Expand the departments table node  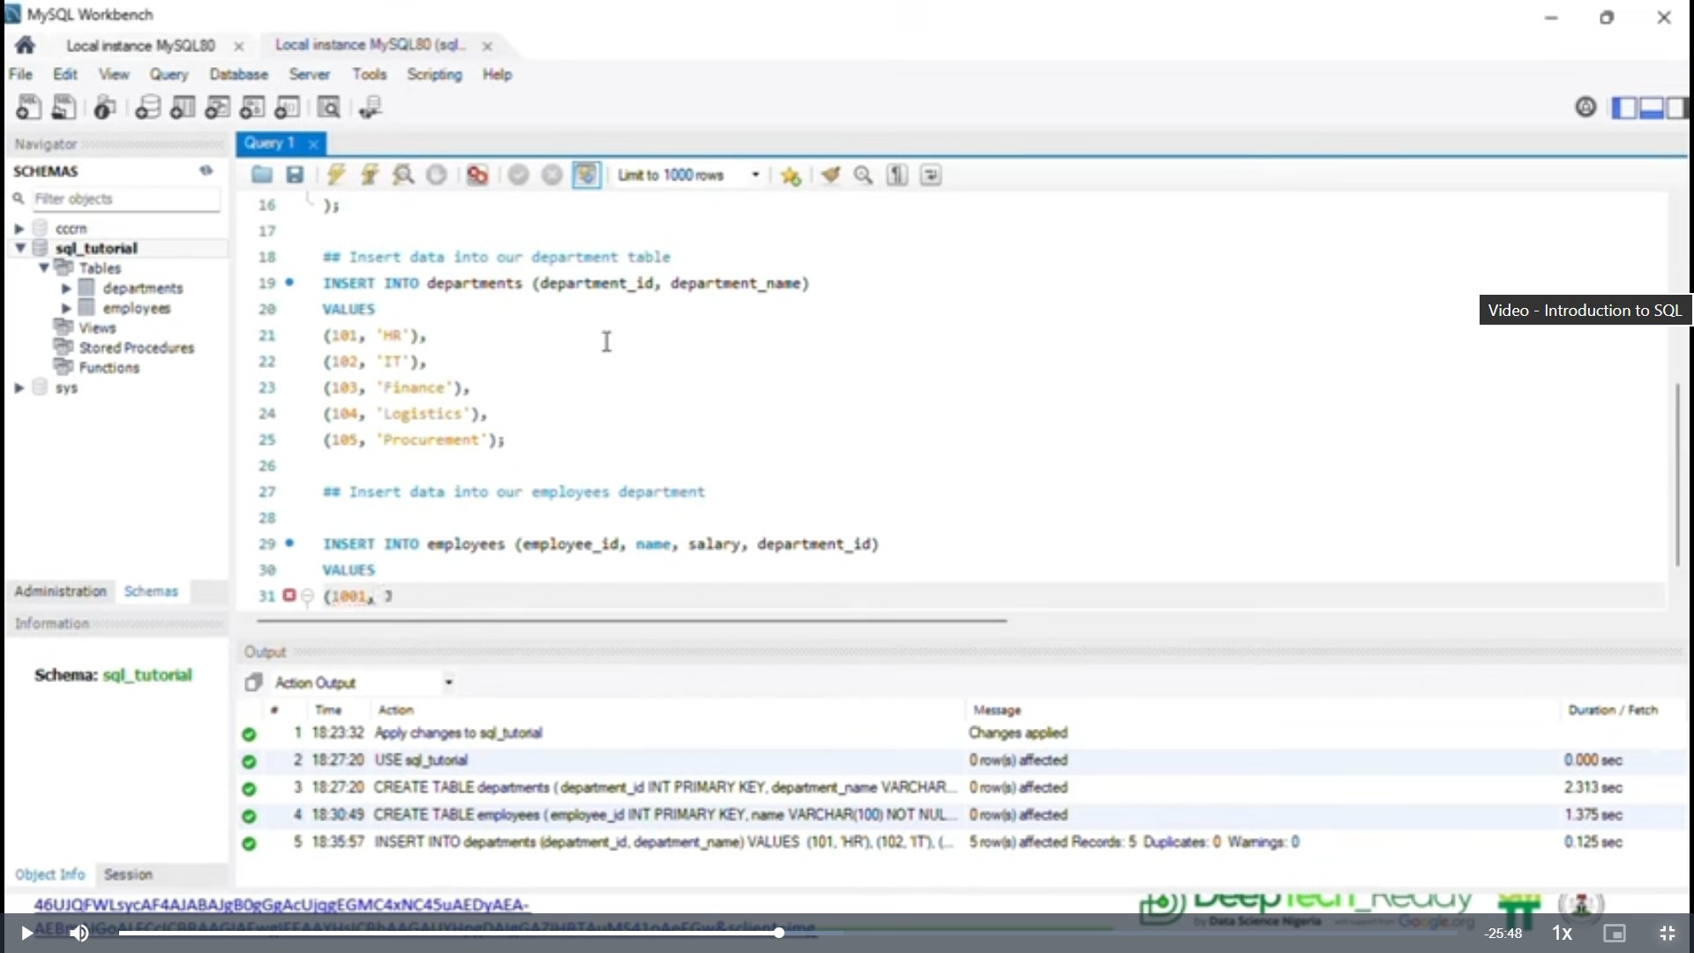click(x=66, y=289)
